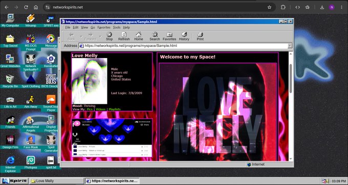Open the History toolbar button
Screen dimensions: 348x185
tap(184, 37)
